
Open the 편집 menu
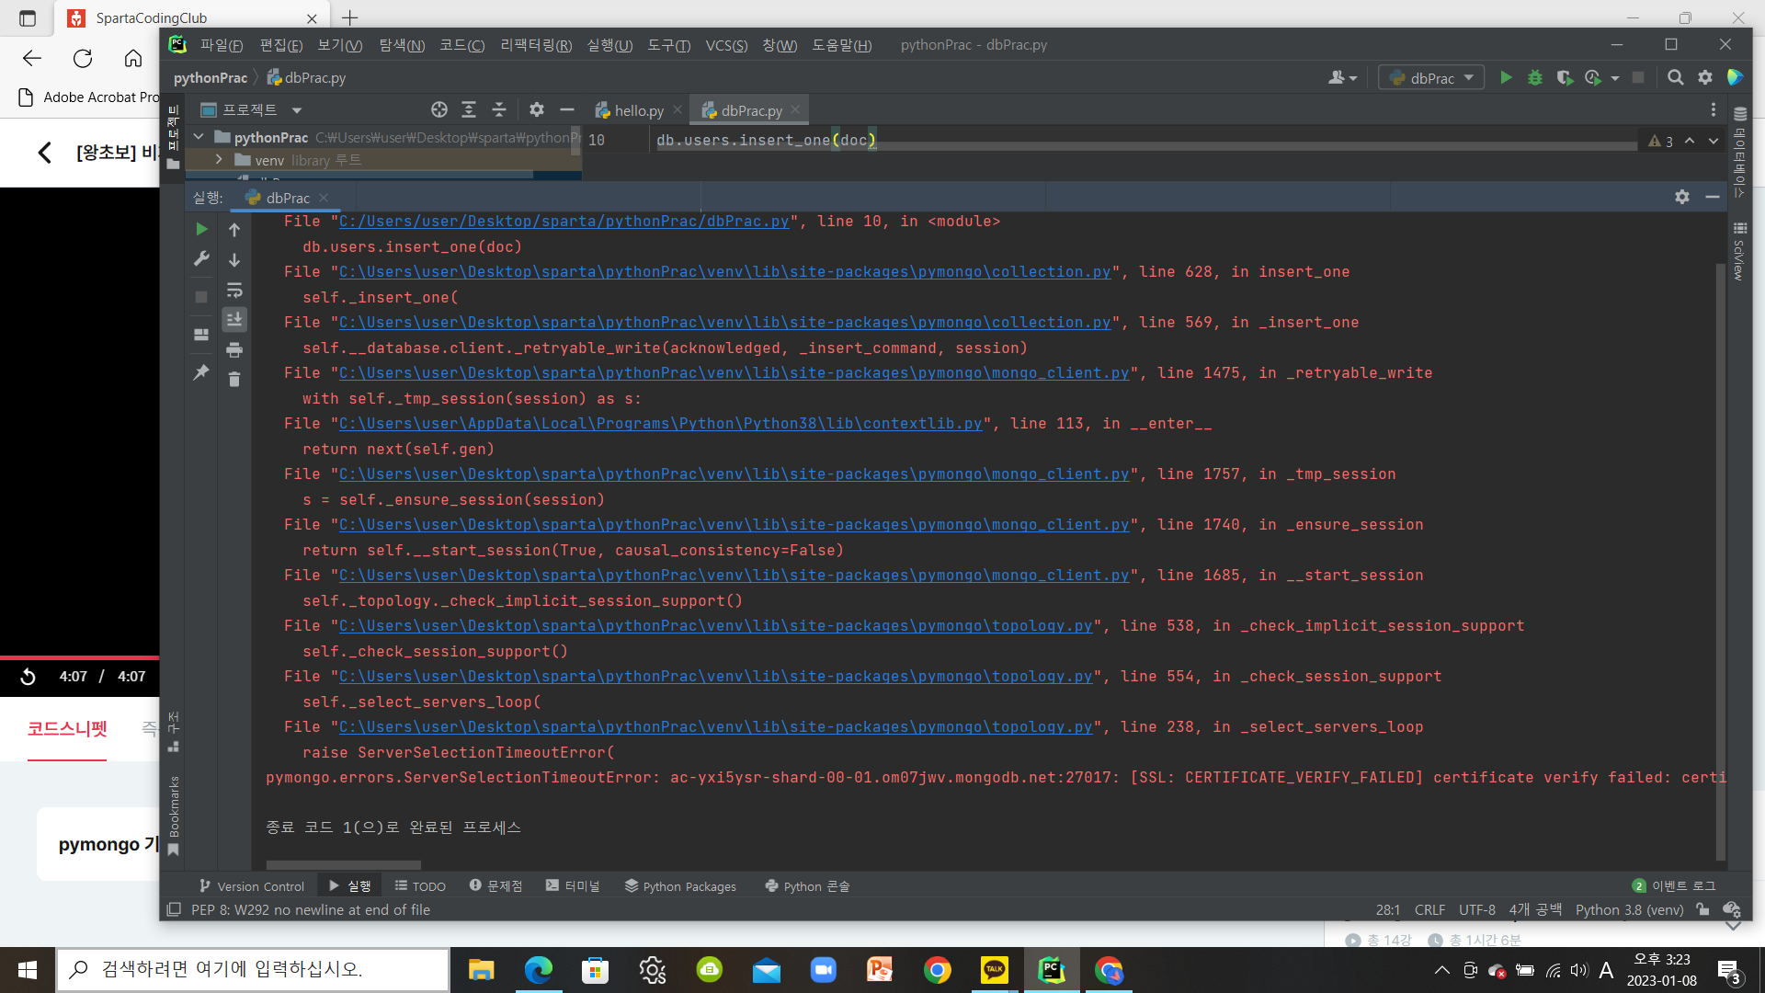pyautogui.click(x=281, y=45)
